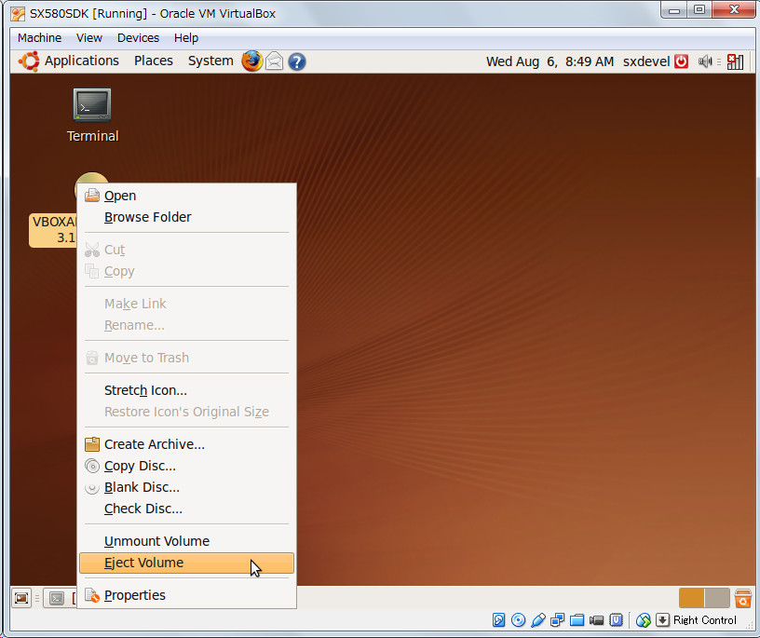Viewport: 760px width, 638px height.
Task: Click the VirtualBox USB devices indicator
Action: tap(538, 620)
